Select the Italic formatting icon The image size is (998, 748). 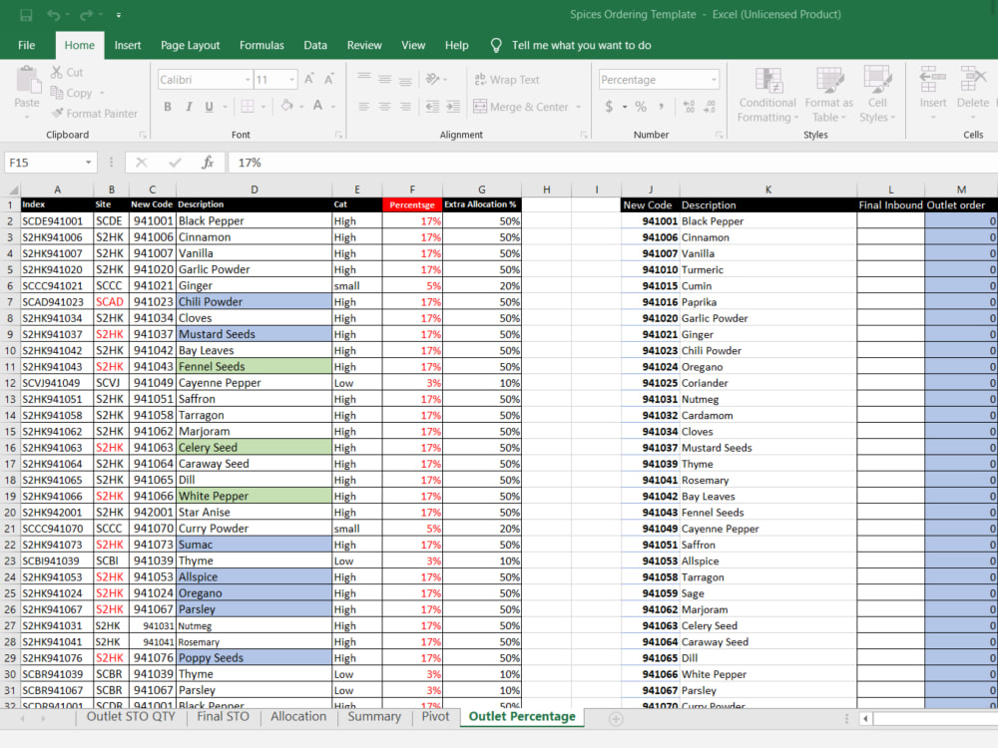click(x=190, y=105)
